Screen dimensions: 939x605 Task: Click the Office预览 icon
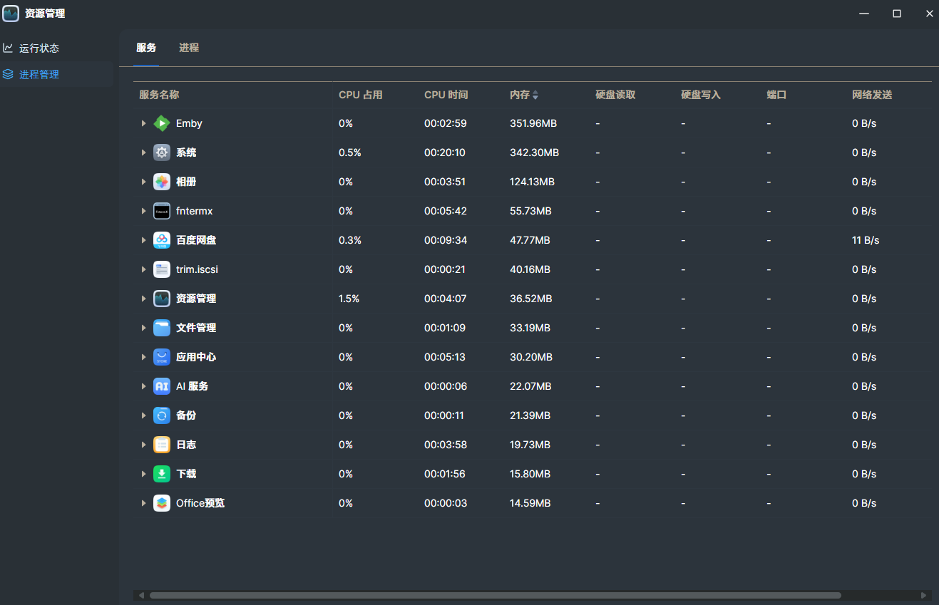point(162,503)
